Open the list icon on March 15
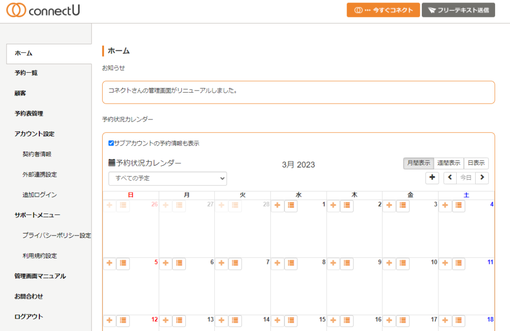This screenshot has width=510, height=331. (291, 321)
